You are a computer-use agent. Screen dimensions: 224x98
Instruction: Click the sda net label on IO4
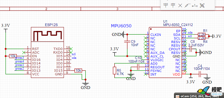(x=74, y=58)
